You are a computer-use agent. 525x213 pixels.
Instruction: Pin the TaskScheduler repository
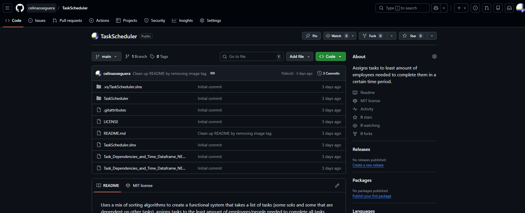pyautogui.click(x=311, y=36)
